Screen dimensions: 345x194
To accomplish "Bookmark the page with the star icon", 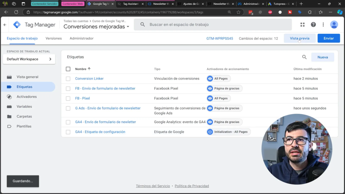I will point(239,12).
